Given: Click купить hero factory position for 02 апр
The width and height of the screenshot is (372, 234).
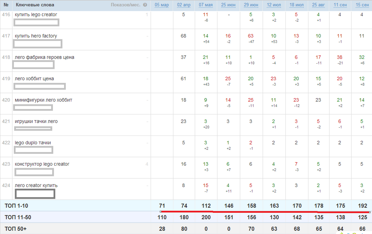Looking at the screenshot, I should pyautogui.click(x=184, y=36).
